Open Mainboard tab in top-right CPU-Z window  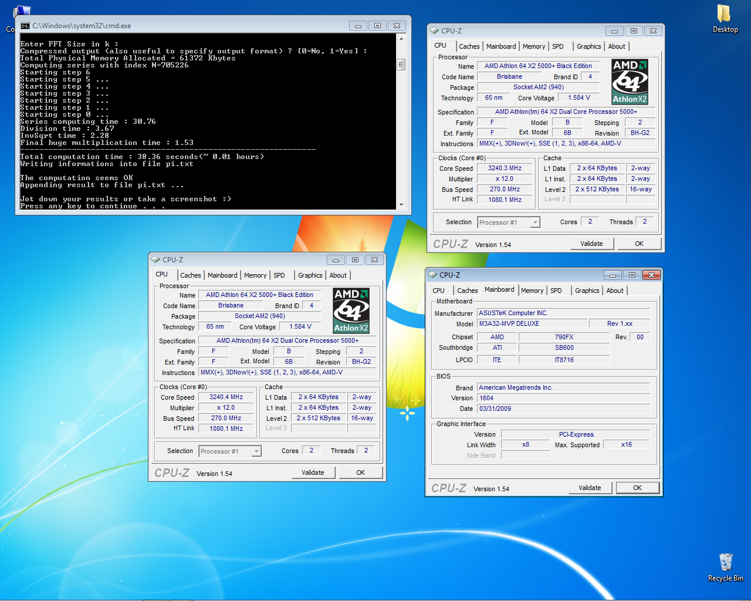click(x=501, y=46)
